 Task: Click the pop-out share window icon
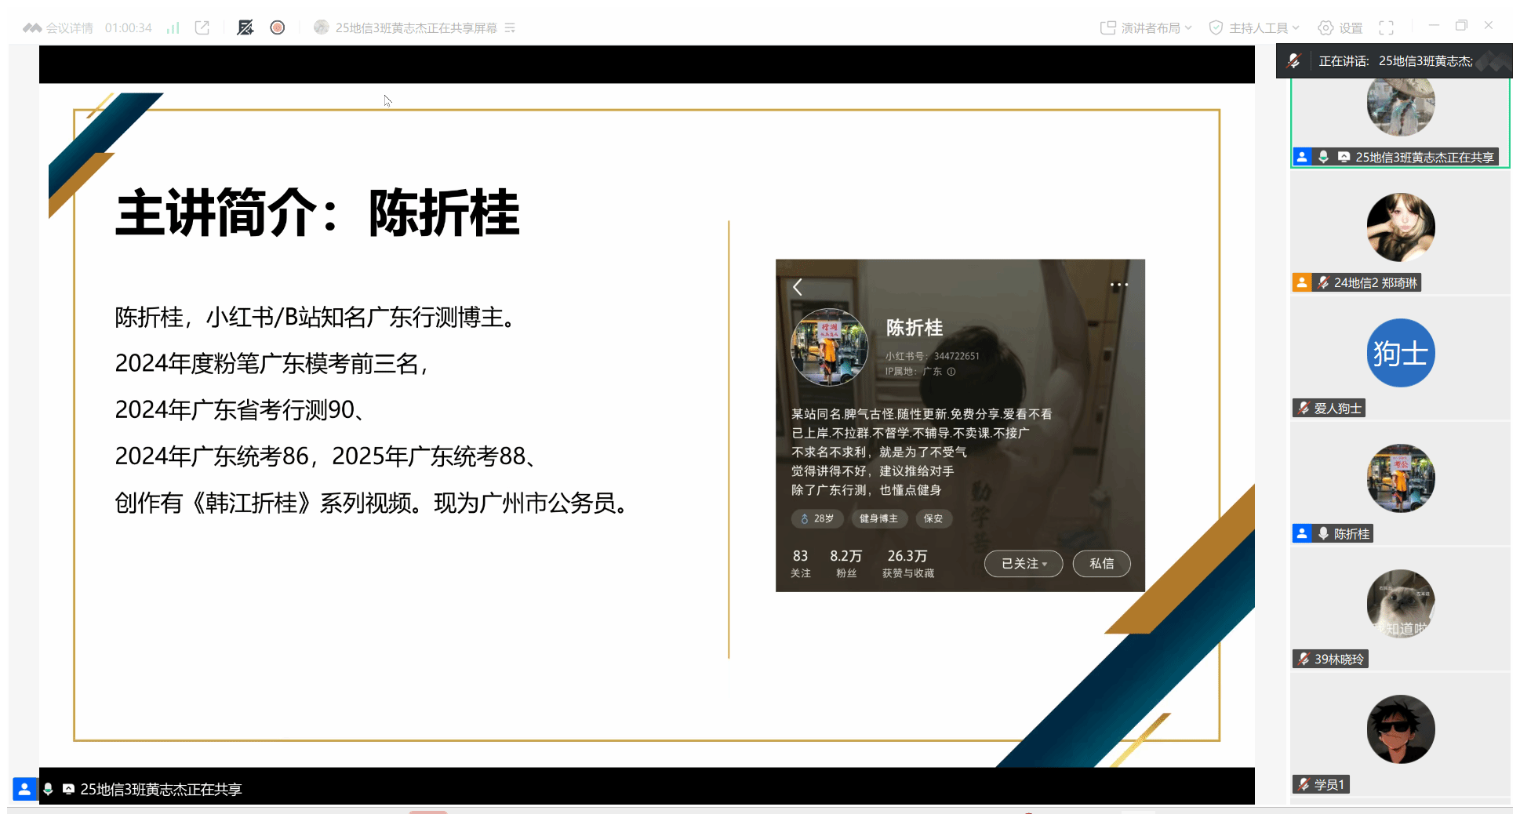[x=202, y=28]
